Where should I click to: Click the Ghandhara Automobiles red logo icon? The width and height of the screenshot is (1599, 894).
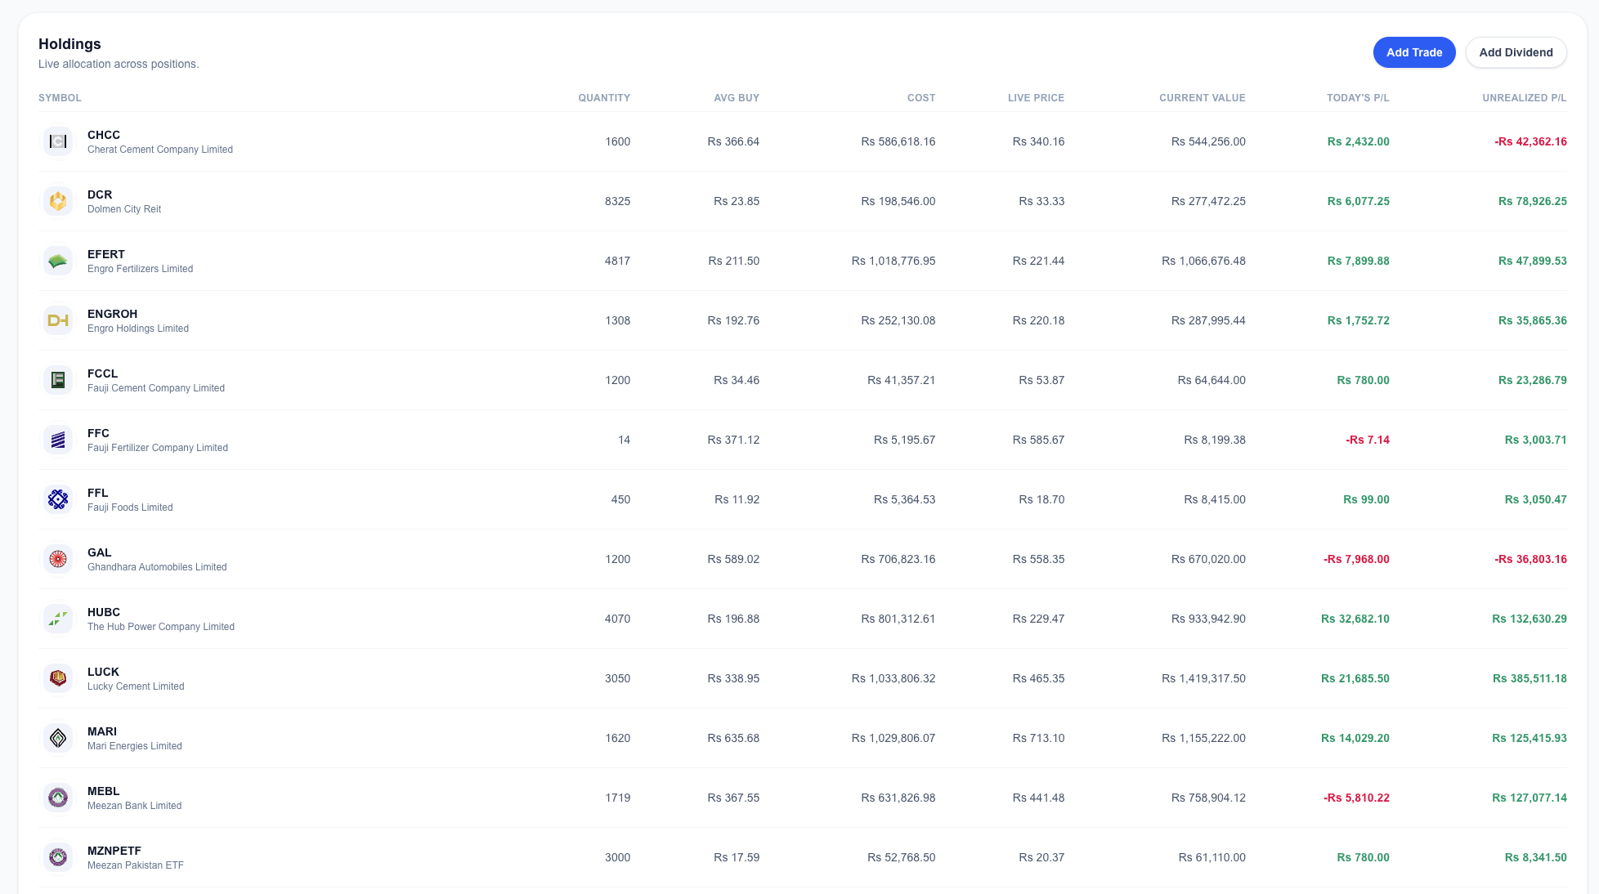pyautogui.click(x=58, y=559)
